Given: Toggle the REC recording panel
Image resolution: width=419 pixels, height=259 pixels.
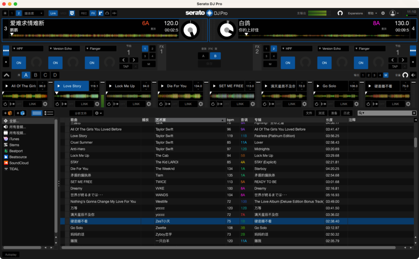Looking at the screenshot, I should pos(84,13).
